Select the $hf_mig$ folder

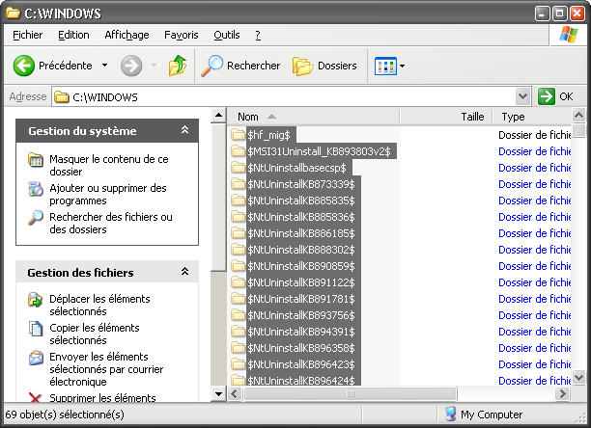pos(268,135)
